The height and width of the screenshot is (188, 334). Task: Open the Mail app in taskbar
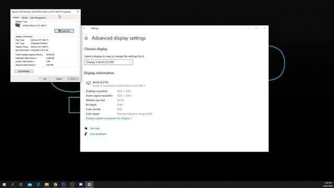coord(30,184)
